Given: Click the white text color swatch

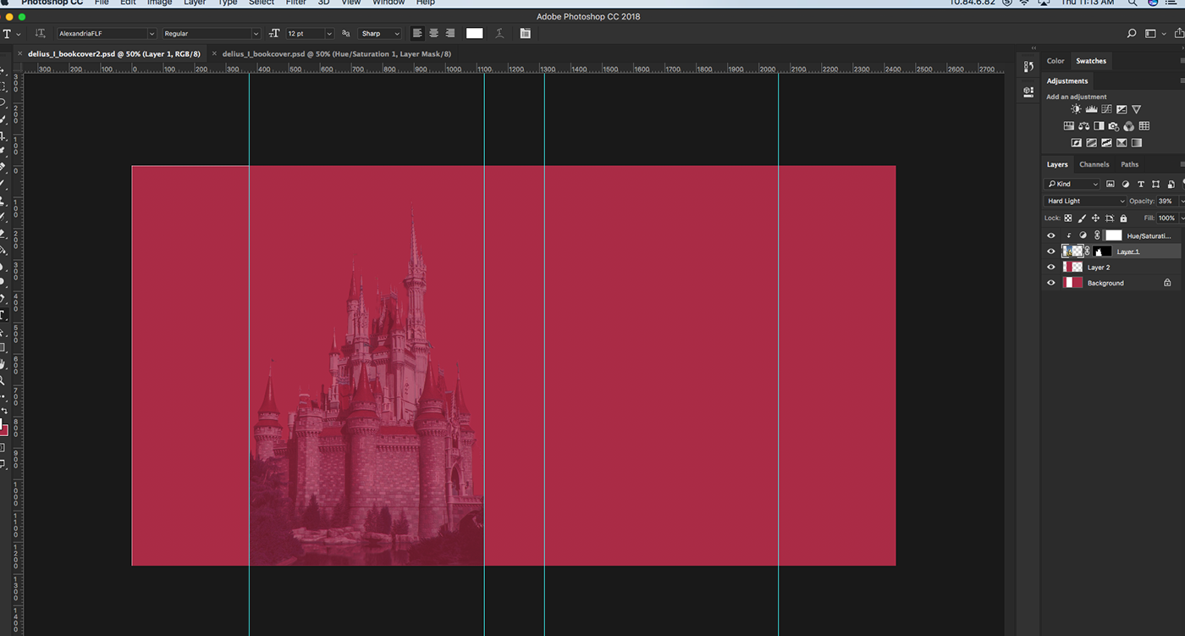Looking at the screenshot, I should pos(474,33).
